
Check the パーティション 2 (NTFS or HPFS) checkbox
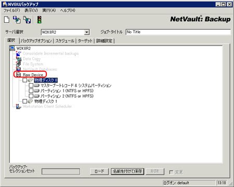click(31, 96)
